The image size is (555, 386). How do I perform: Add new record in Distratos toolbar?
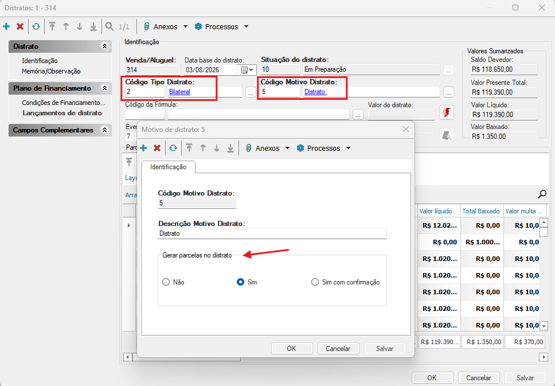click(6, 26)
